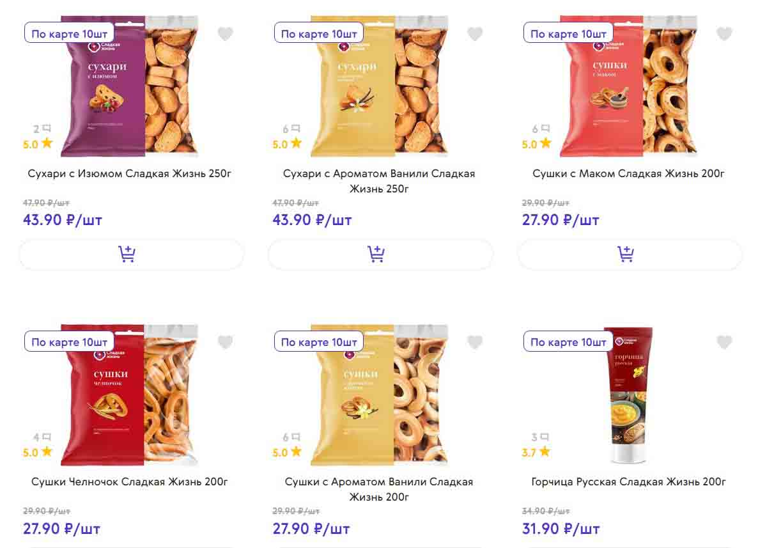Click the 3.7 star rating on Горчица
Screen dimensions: 758x548
pos(536,452)
